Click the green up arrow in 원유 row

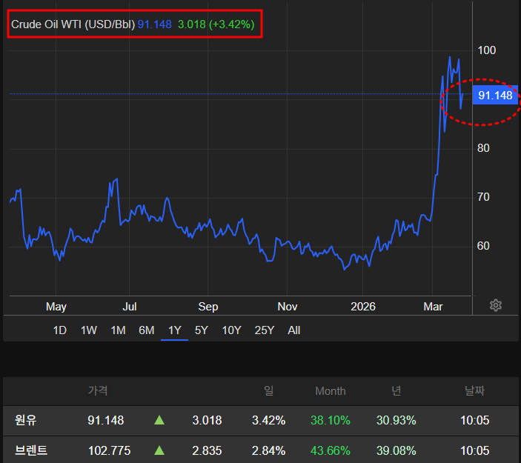click(159, 421)
